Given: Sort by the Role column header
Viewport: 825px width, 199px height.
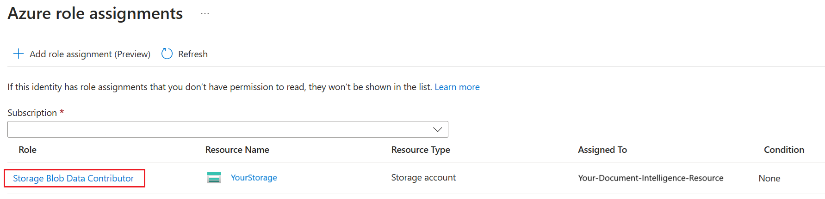Looking at the screenshot, I should tap(27, 150).
